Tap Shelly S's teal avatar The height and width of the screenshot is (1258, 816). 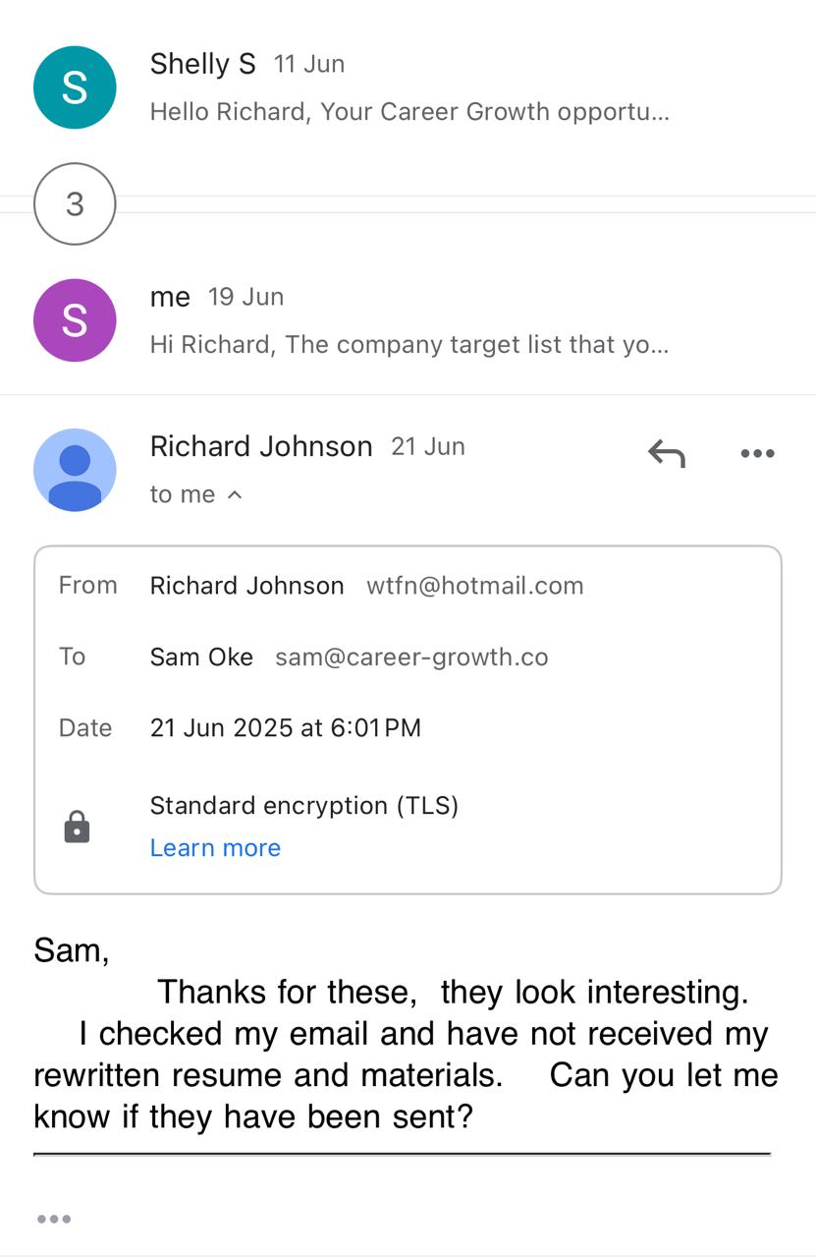click(75, 87)
